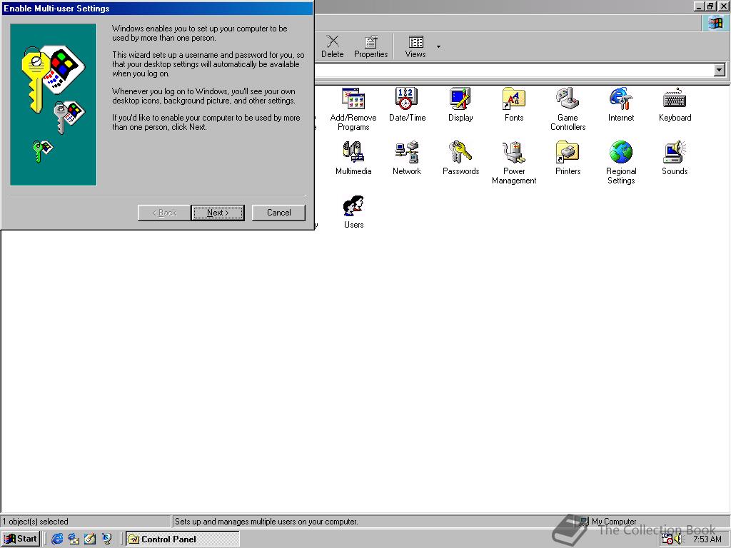Click the 7:53 AM clock
The image size is (731, 548).
707,539
